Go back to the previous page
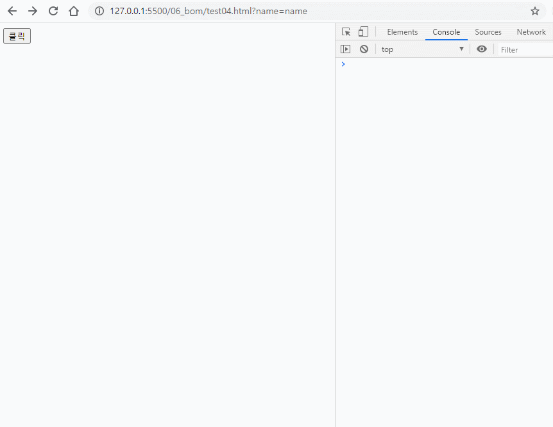Viewport: 553px width, 427px height. [x=12, y=12]
